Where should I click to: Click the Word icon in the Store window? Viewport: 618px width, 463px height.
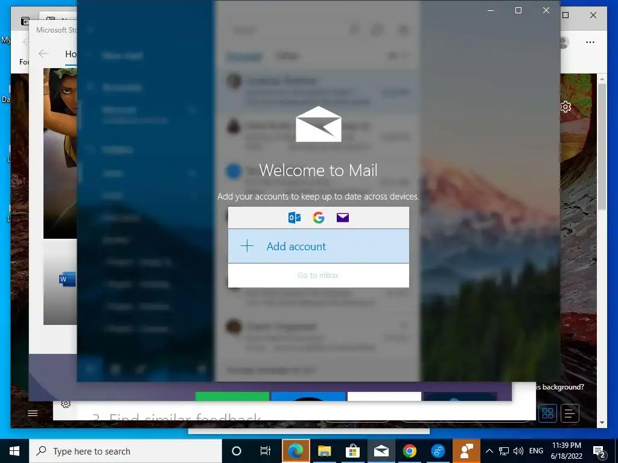point(67,279)
